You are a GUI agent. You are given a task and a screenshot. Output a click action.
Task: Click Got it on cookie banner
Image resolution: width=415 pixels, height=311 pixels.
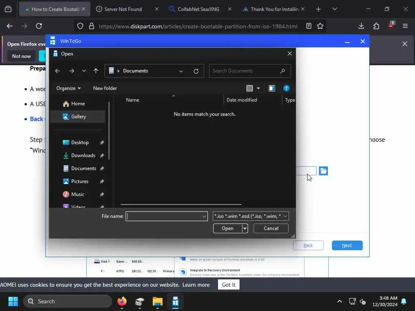click(x=229, y=285)
